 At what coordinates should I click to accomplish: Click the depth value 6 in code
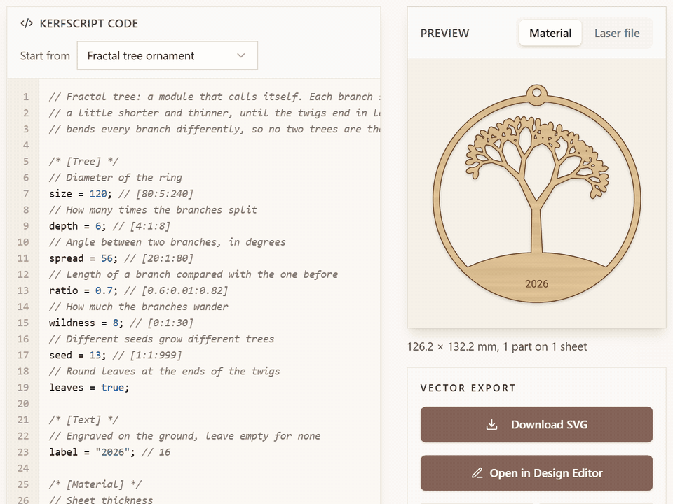pyautogui.click(x=98, y=226)
